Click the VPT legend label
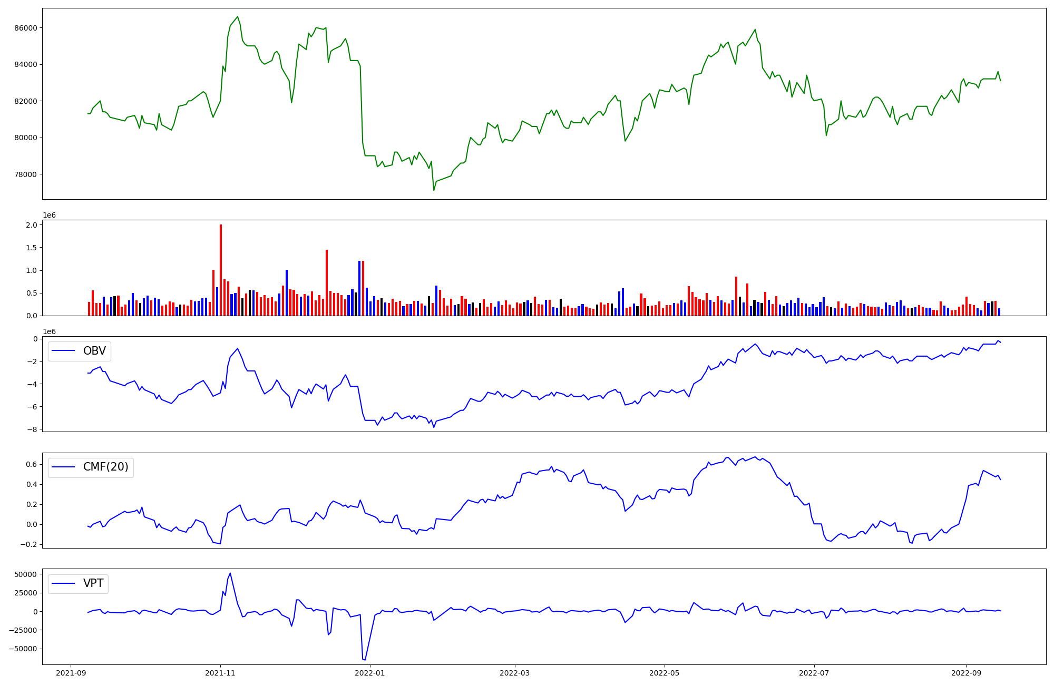The height and width of the screenshot is (685, 1054). pos(93,583)
